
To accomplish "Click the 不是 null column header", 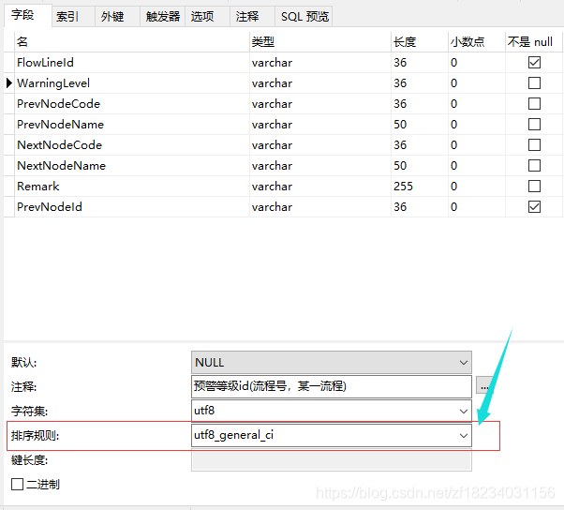I will pos(534,42).
